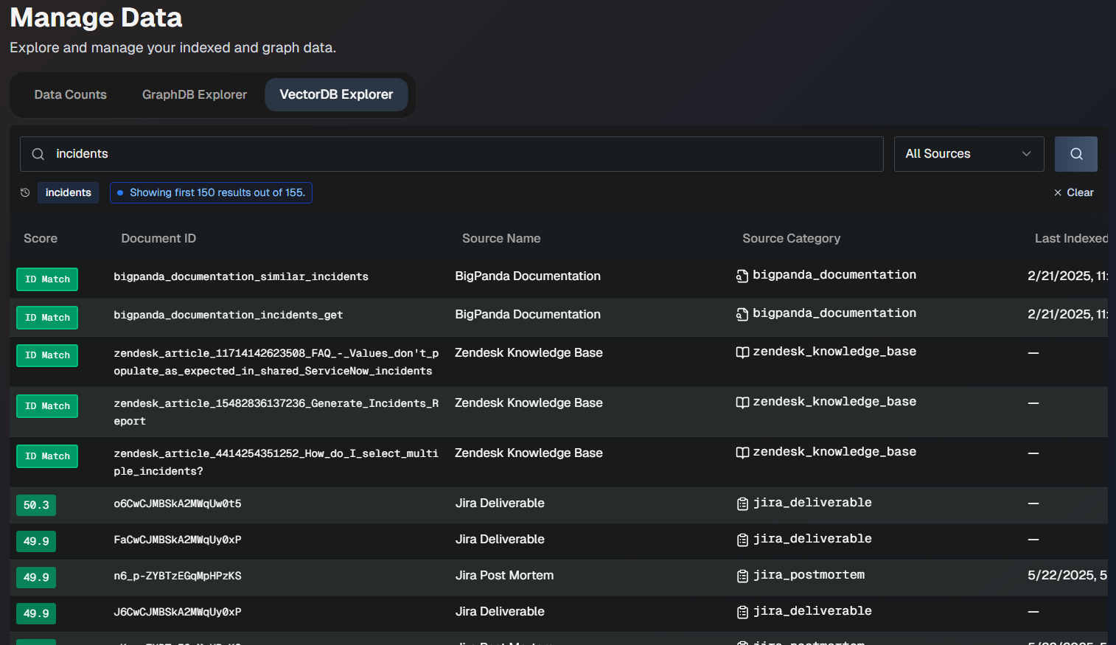Image resolution: width=1116 pixels, height=645 pixels.
Task: Click the search history clock icon
Action: [25, 192]
